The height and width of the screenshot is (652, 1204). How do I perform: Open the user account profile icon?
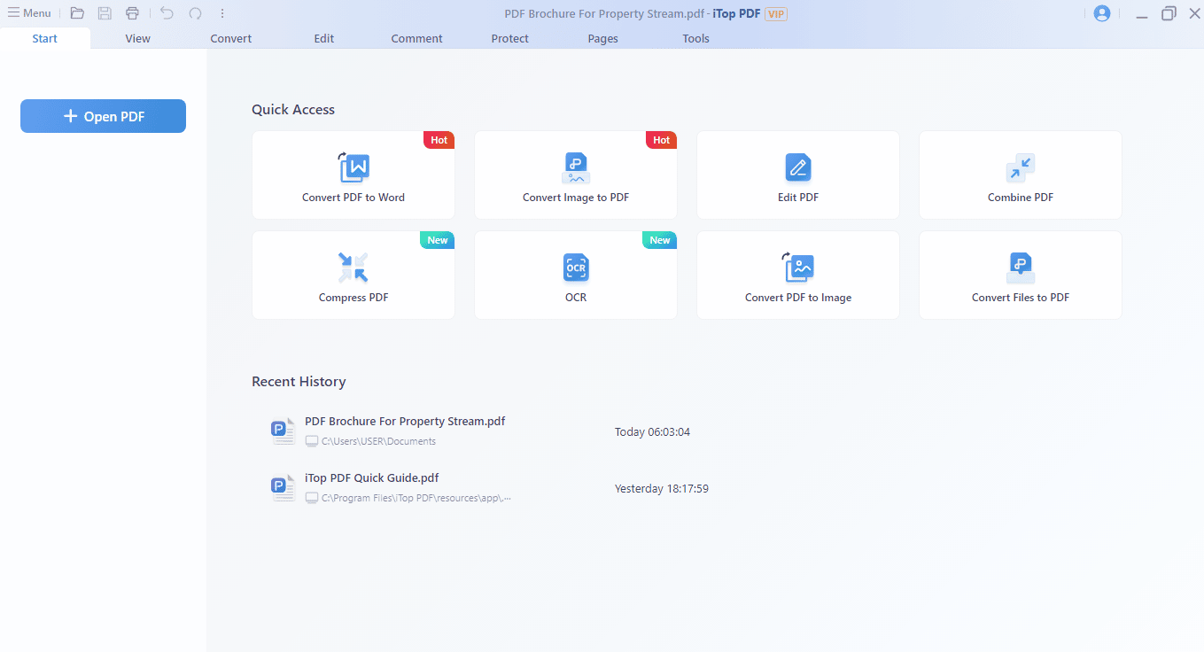1101,12
